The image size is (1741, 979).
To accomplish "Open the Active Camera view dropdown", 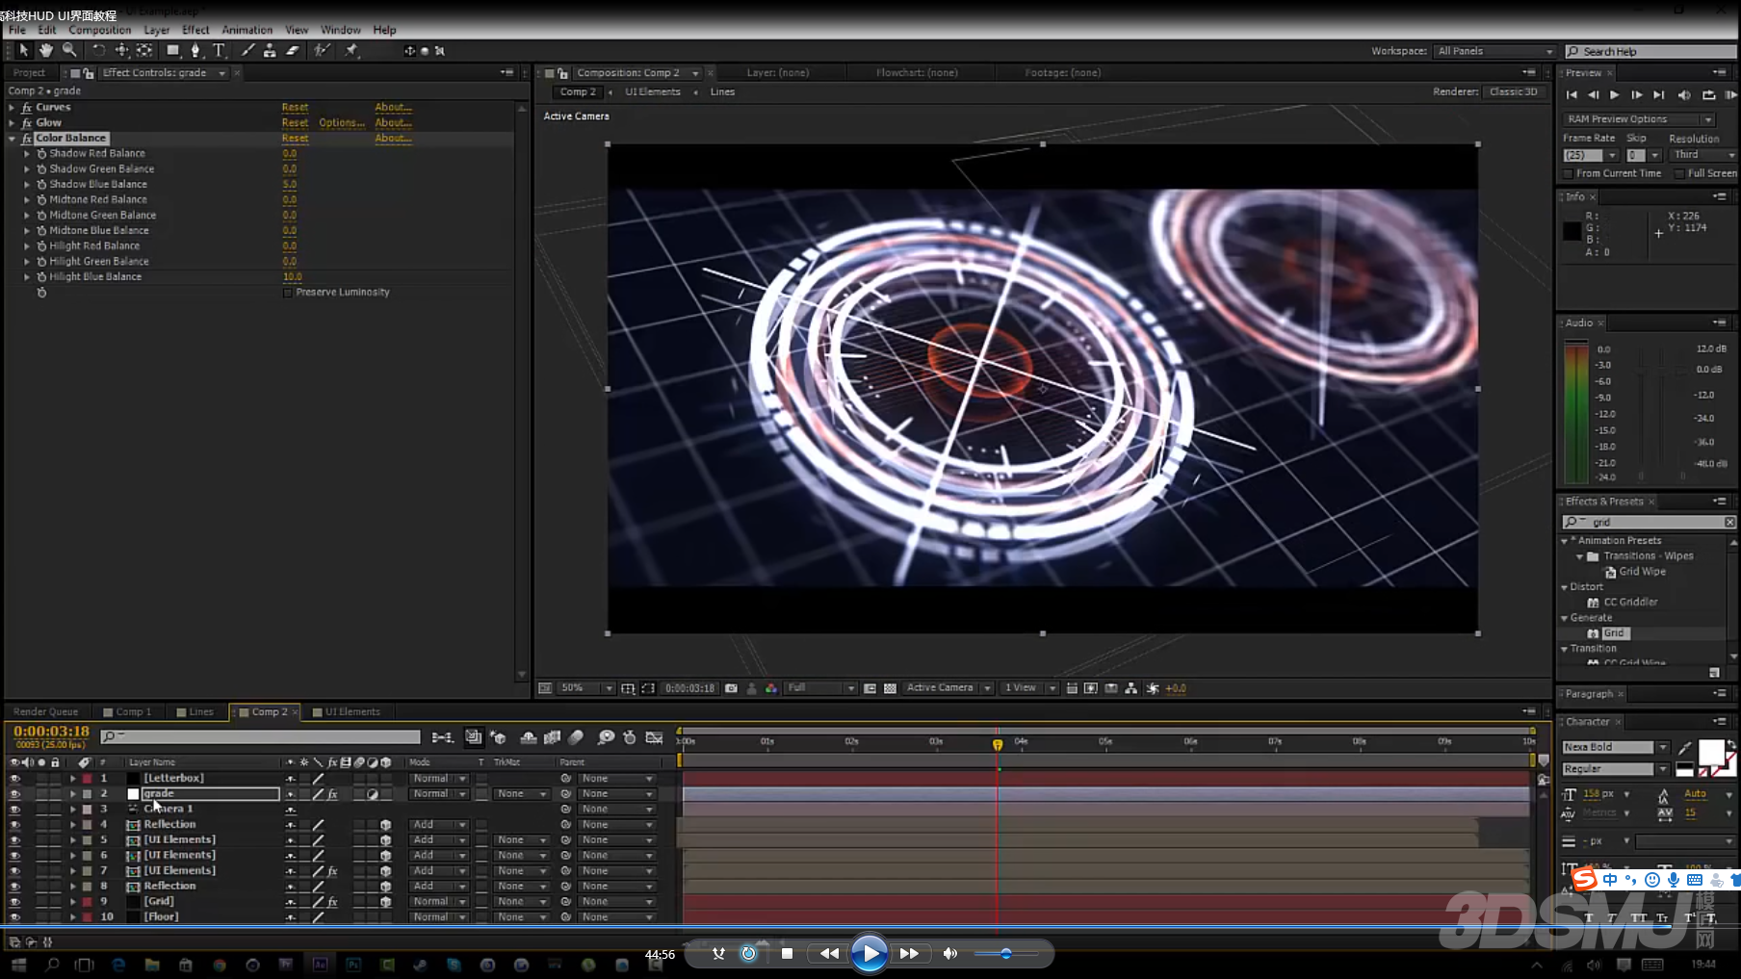I will tap(948, 688).
